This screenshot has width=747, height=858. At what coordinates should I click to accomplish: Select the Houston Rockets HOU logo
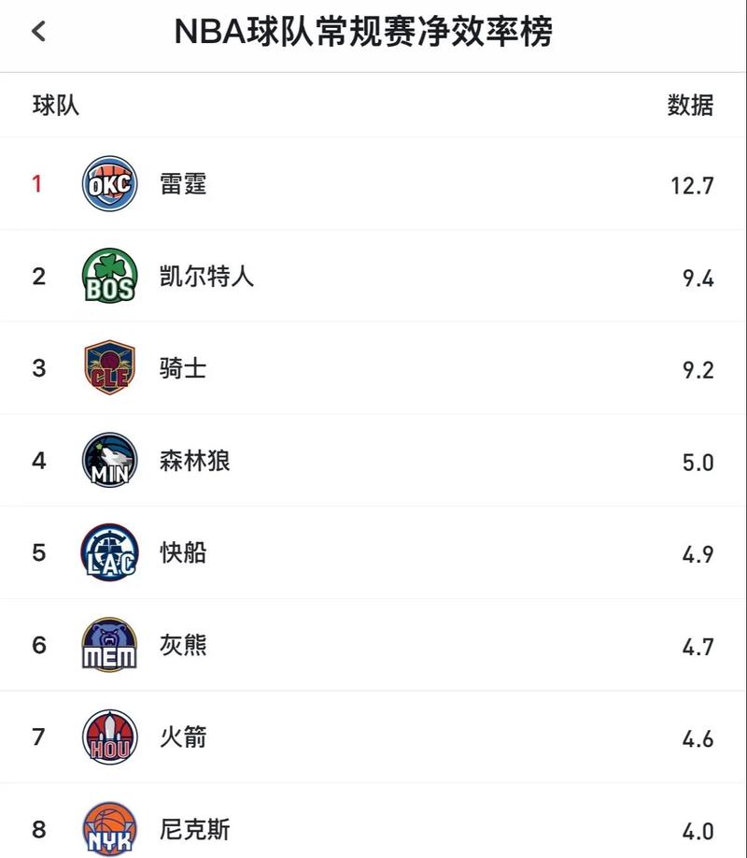[x=109, y=737]
